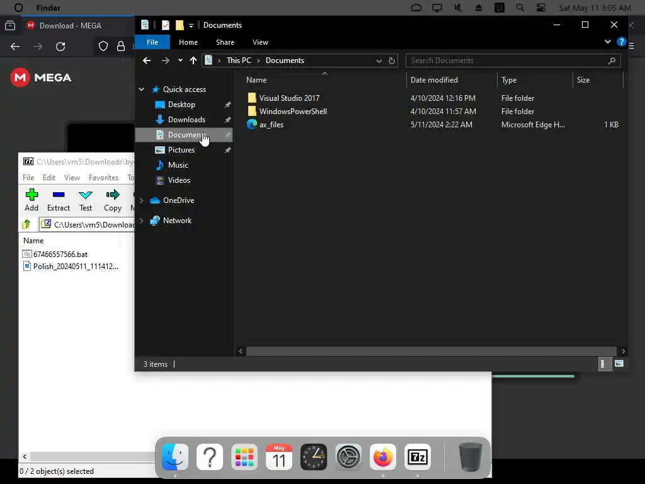Select the WindowsPowerShell folder
645x484 pixels.
tap(293, 111)
